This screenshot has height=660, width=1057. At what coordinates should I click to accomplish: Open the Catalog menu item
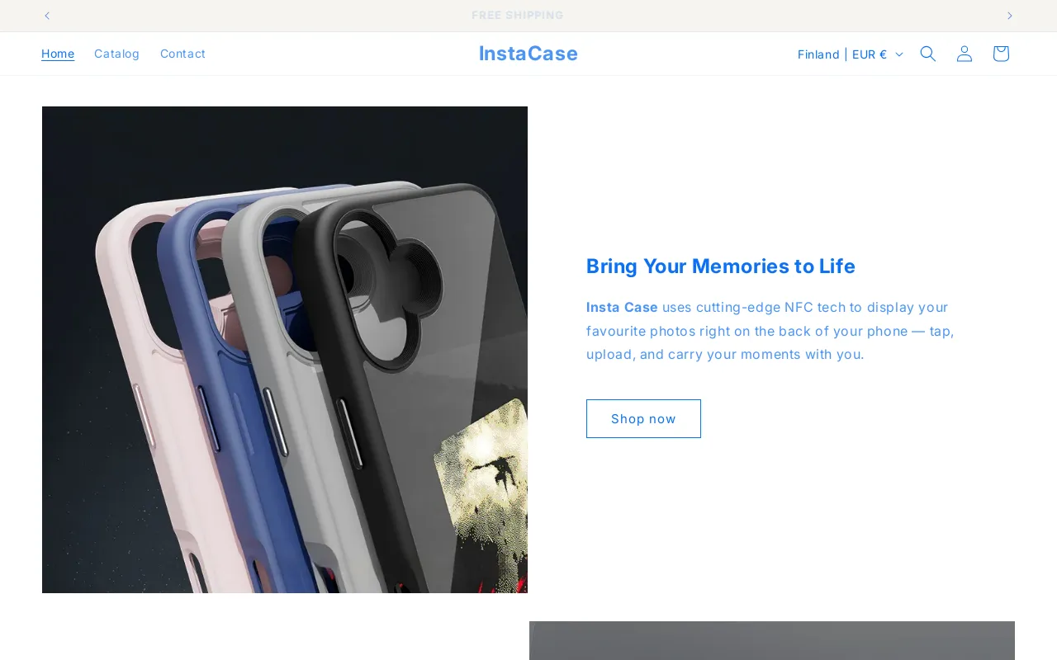(x=116, y=54)
